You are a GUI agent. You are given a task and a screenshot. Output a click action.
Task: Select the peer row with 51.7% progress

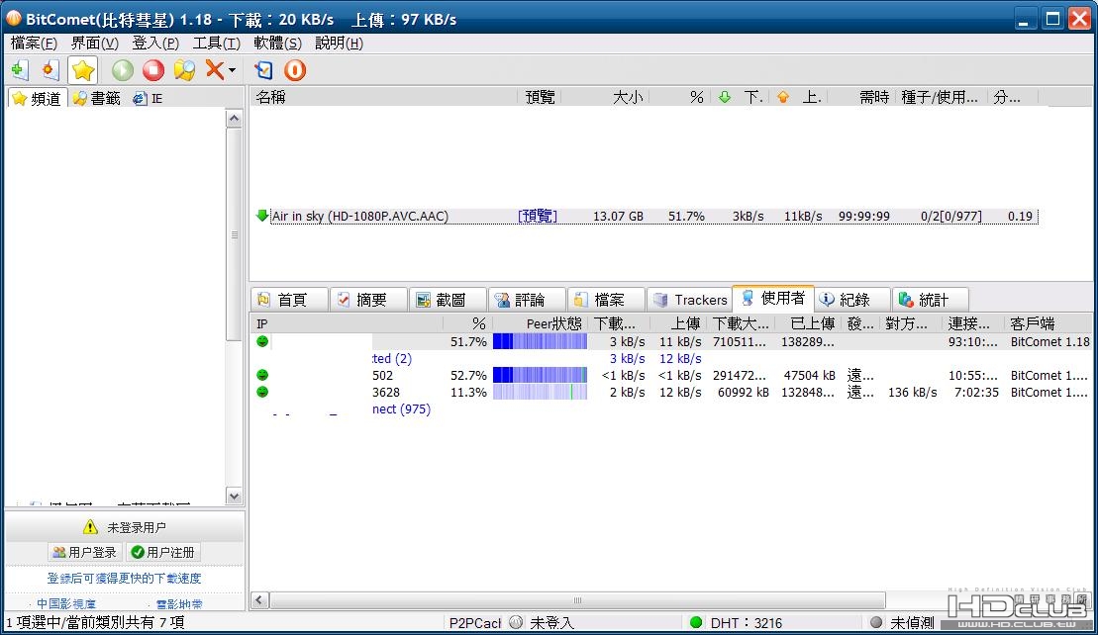(672, 342)
